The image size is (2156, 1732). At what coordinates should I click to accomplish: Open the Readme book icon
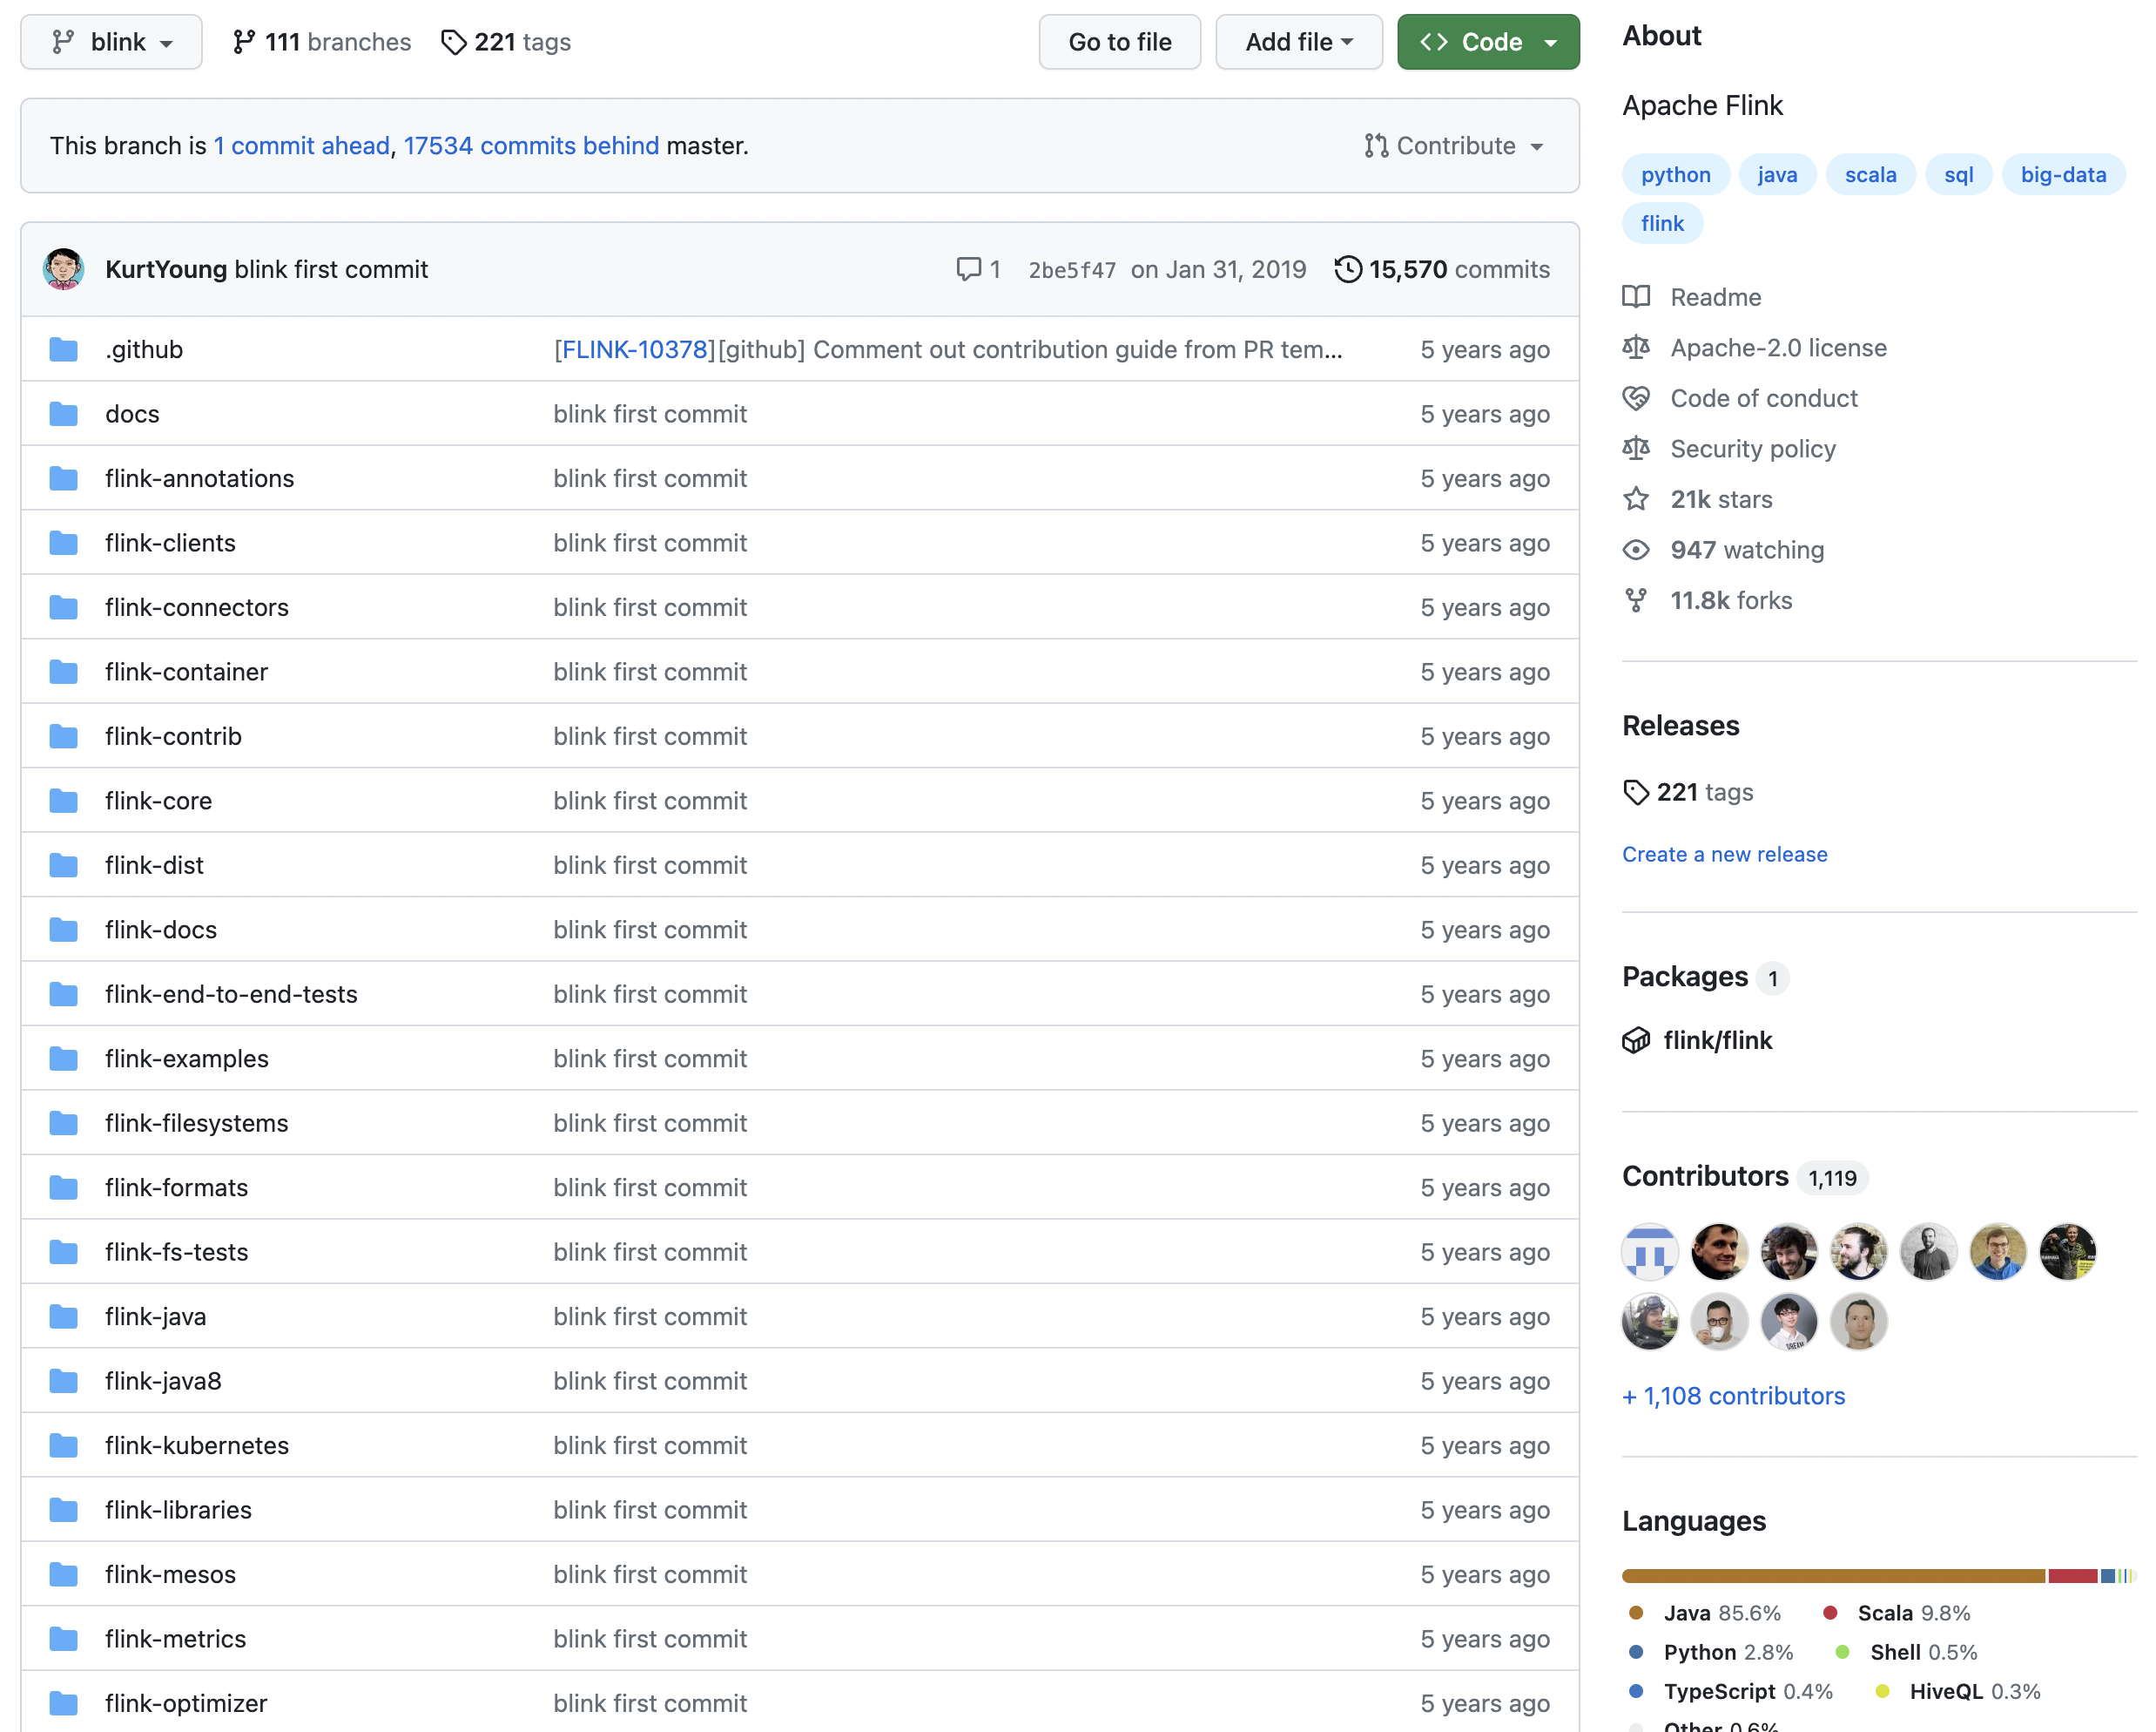pos(1636,297)
